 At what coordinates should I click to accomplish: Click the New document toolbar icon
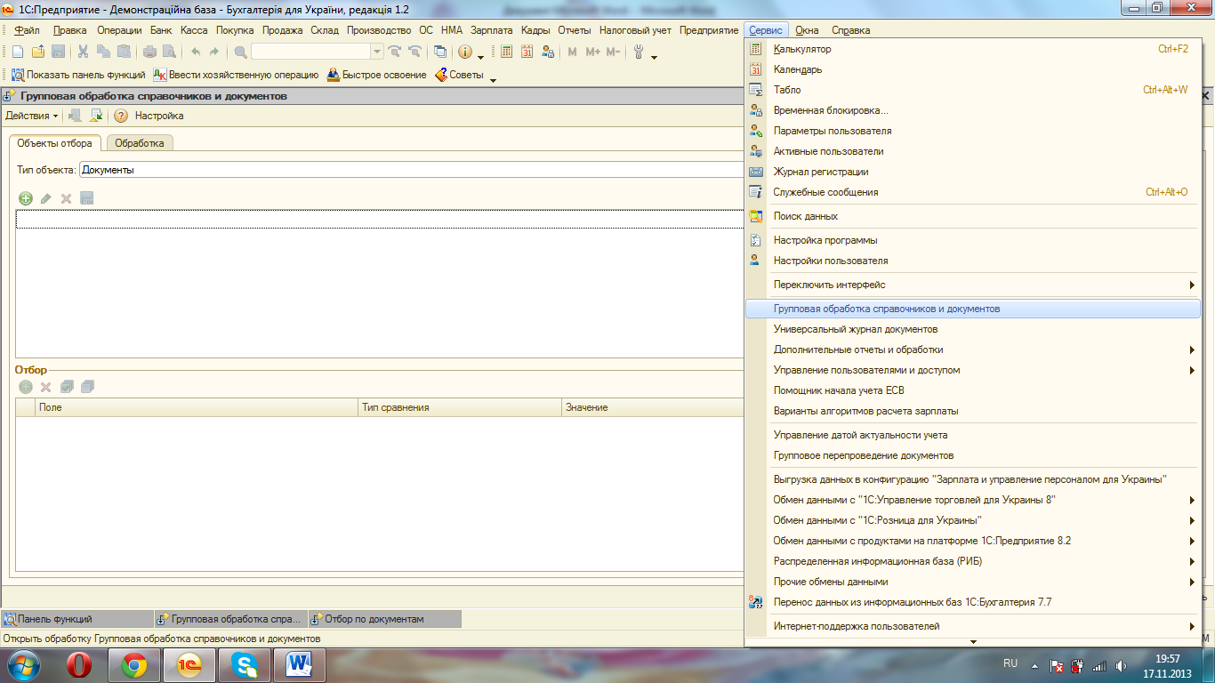click(x=17, y=52)
